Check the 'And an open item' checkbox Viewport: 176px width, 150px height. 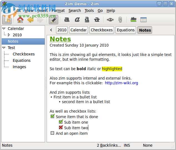52,133
